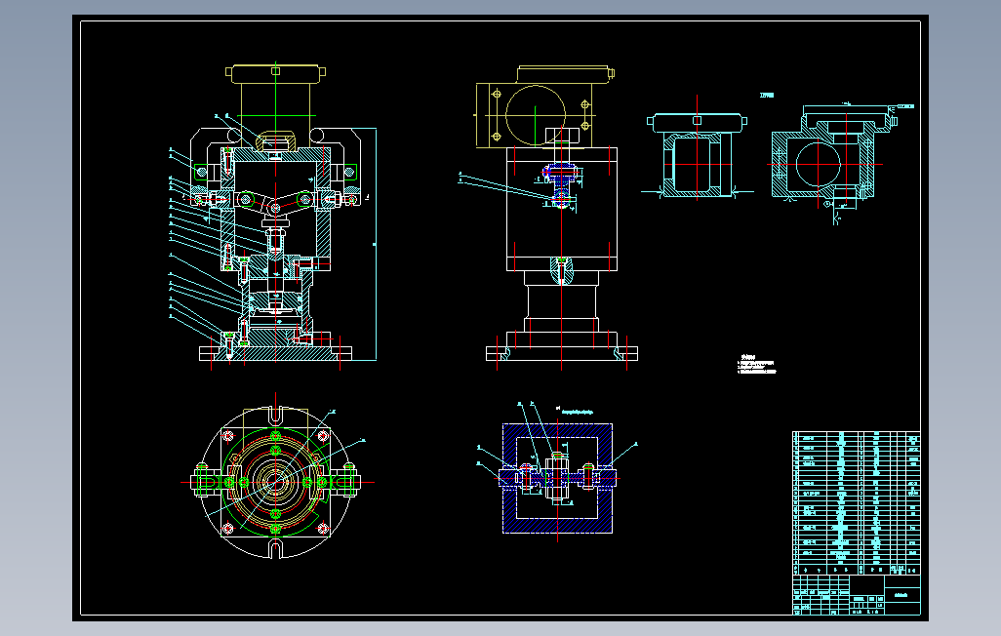The height and width of the screenshot is (636, 1001).
Task: Select the cyan workpiece view with handle bar
Action: pyautogui.click(x=698, y=153)
